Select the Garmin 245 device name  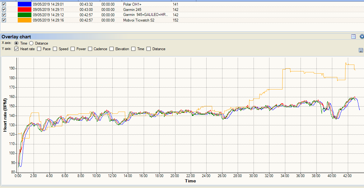tap(132, 10)
